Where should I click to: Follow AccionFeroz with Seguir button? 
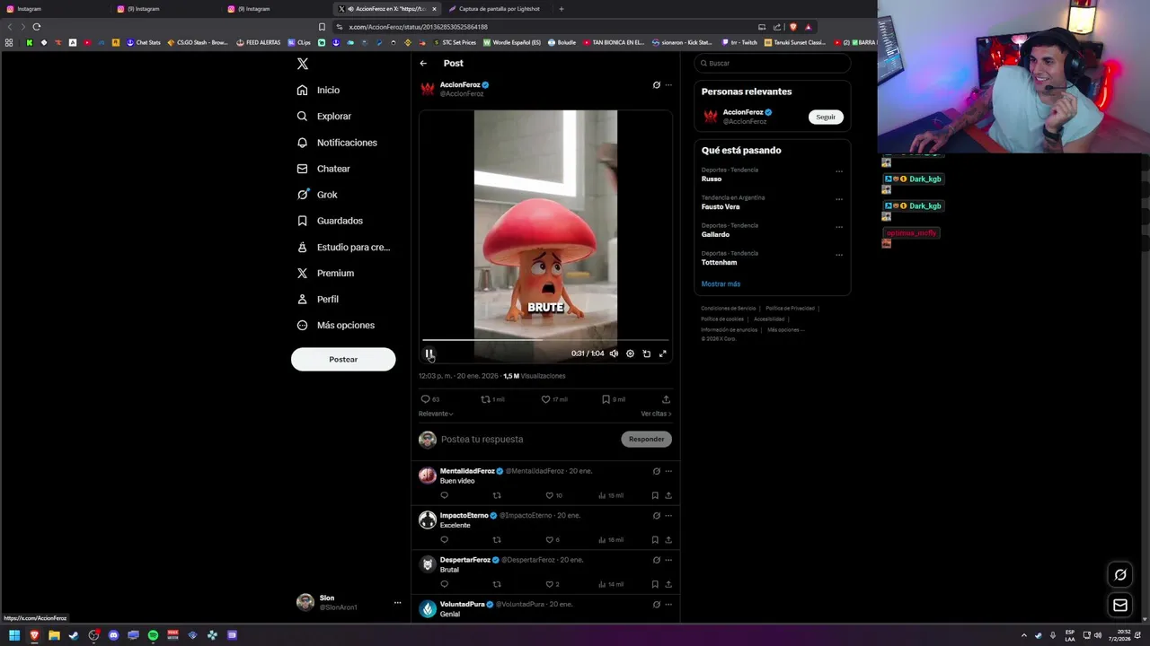pyautogui.click(x=826, y=117)
